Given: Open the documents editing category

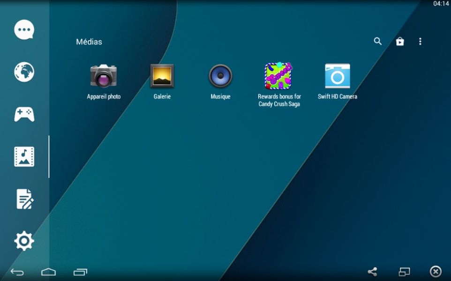Looking at the screenshot, I should [25, 199].
